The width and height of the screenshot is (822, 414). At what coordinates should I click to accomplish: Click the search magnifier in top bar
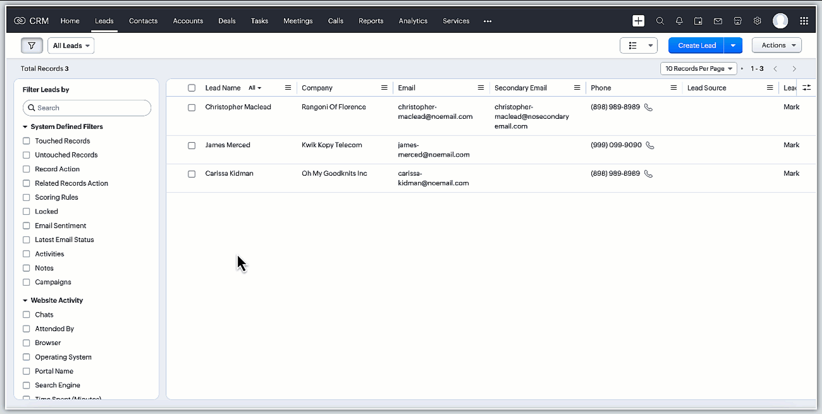(x=659, y=21)
